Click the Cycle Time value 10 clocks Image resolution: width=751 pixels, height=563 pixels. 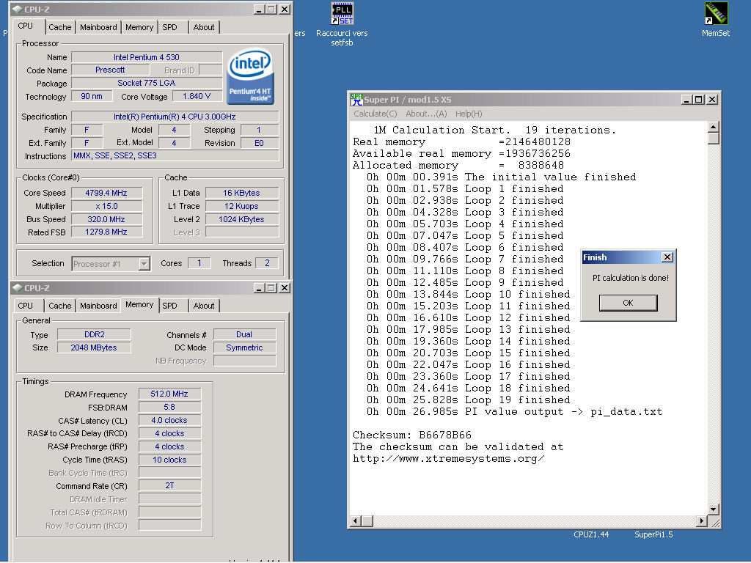(169, 460)
